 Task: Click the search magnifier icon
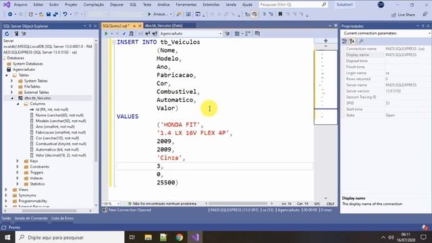(x=324, y=5)
